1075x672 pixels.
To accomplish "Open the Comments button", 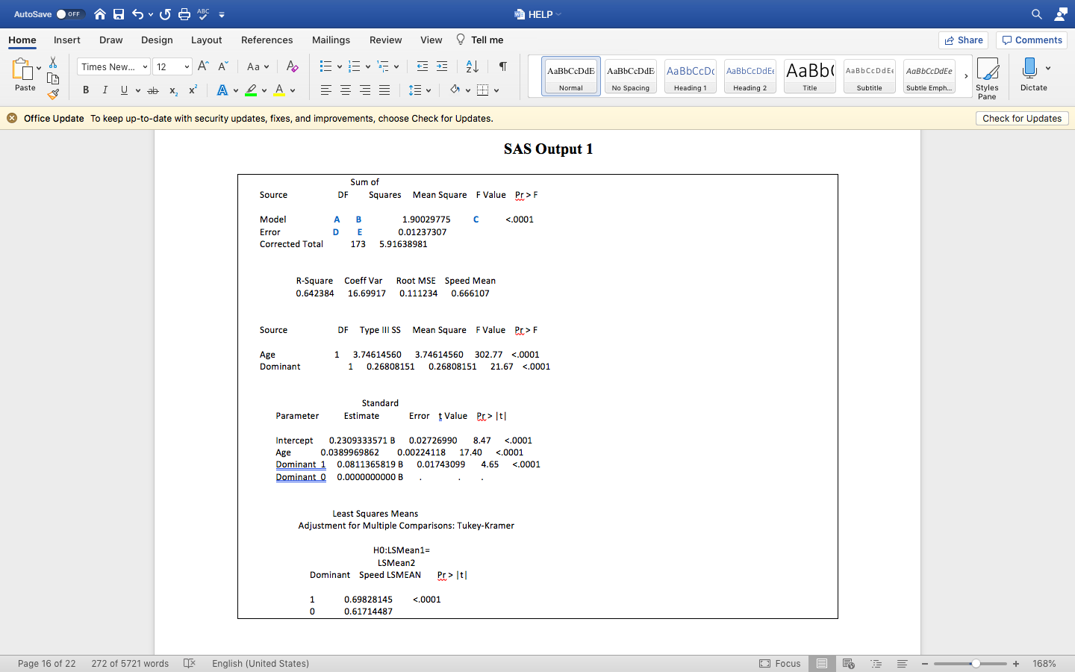I will coord(1032,40).
